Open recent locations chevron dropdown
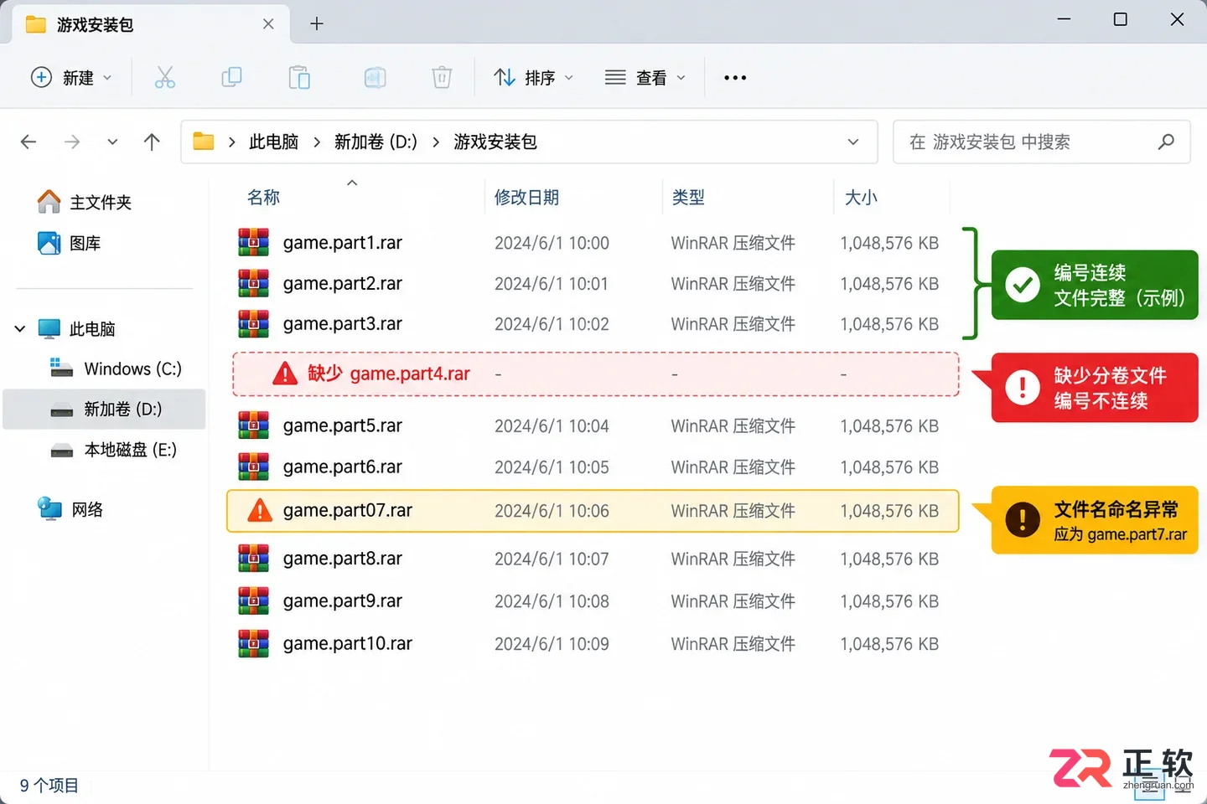Screen dimensions: 1207x804 (112, 142)
